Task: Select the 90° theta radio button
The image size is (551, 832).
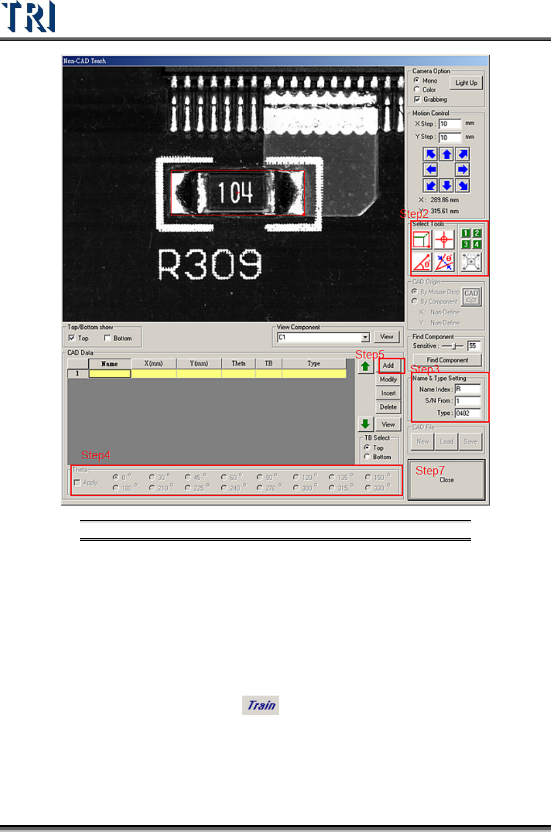Action: click(x=259, y=477)
